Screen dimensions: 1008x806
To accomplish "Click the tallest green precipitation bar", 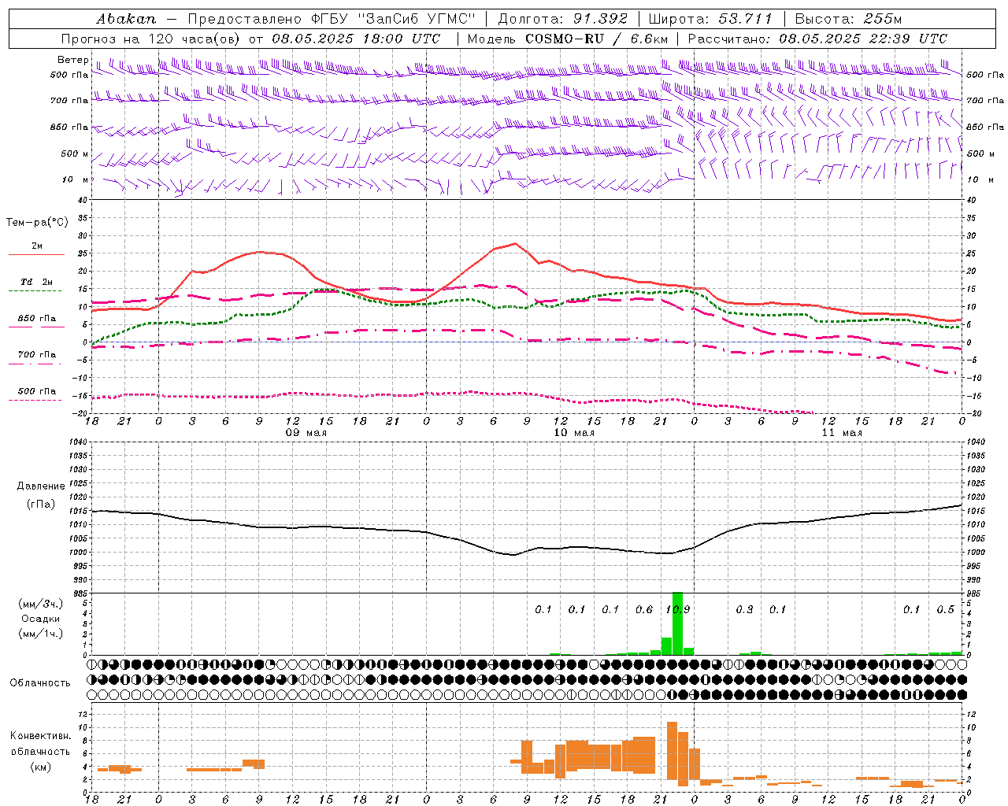I will (677, 623).
